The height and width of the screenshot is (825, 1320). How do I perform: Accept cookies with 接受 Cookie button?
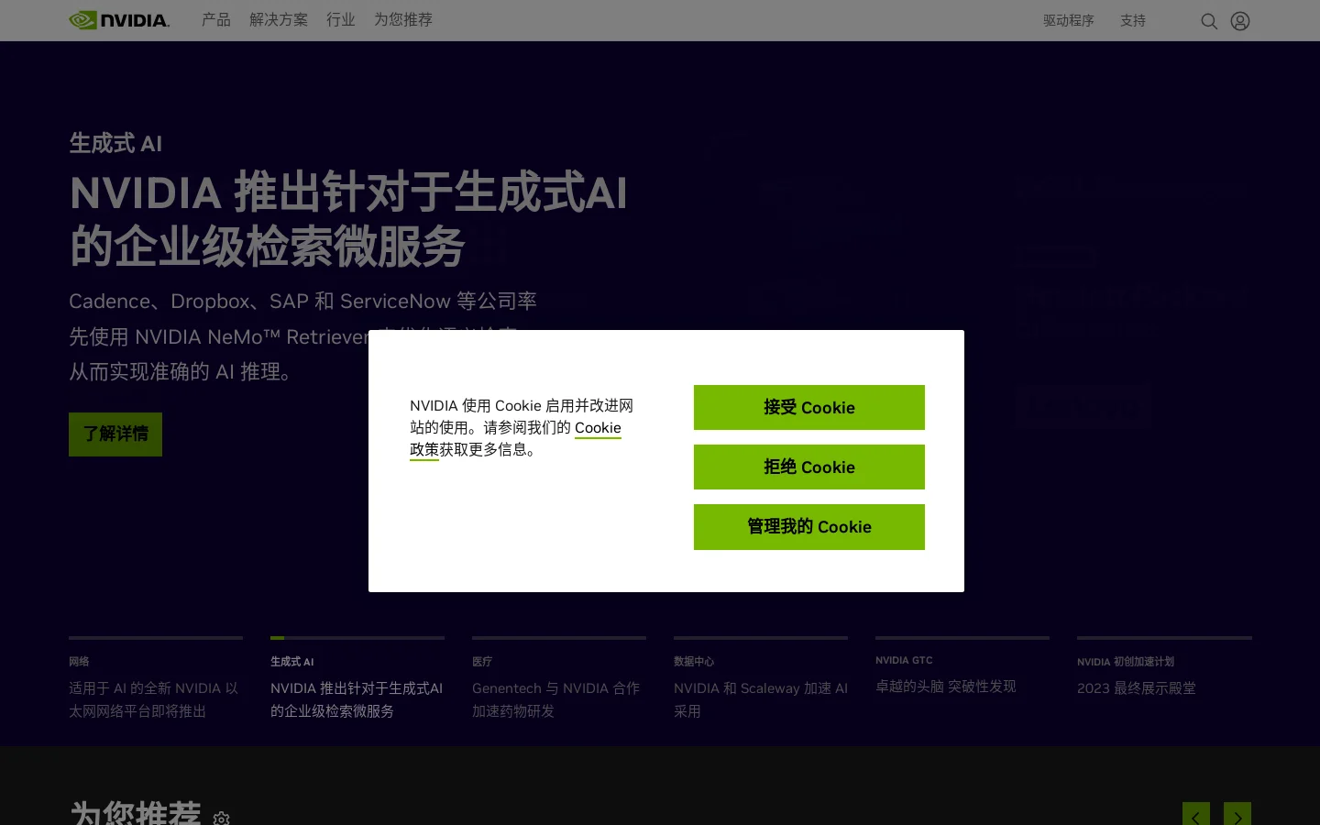point(809,407)
